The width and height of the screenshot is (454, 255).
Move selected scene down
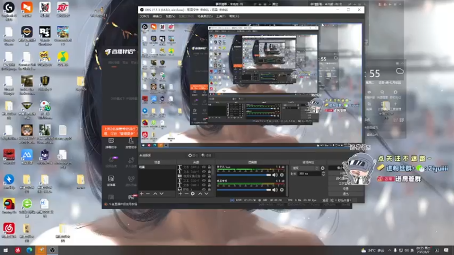tap(162, 193)
